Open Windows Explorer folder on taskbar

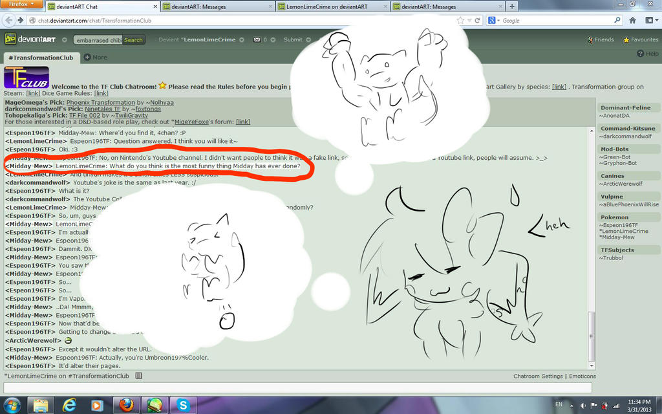coord(41,405)
